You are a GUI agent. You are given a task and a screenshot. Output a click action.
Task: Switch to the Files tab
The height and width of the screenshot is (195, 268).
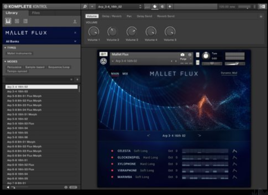click(36, 13)
